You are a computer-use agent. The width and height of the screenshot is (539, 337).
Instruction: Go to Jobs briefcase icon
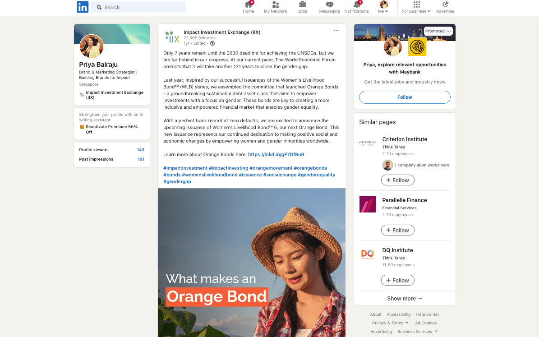303,5
